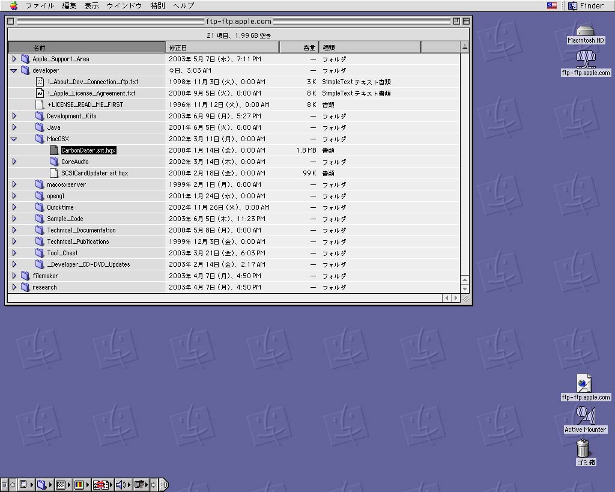Click the _Developer_CD-DVD_Updates folder icon
This screenshot has width=615, height=492.
pyautogui.click(x=40, y=264)
